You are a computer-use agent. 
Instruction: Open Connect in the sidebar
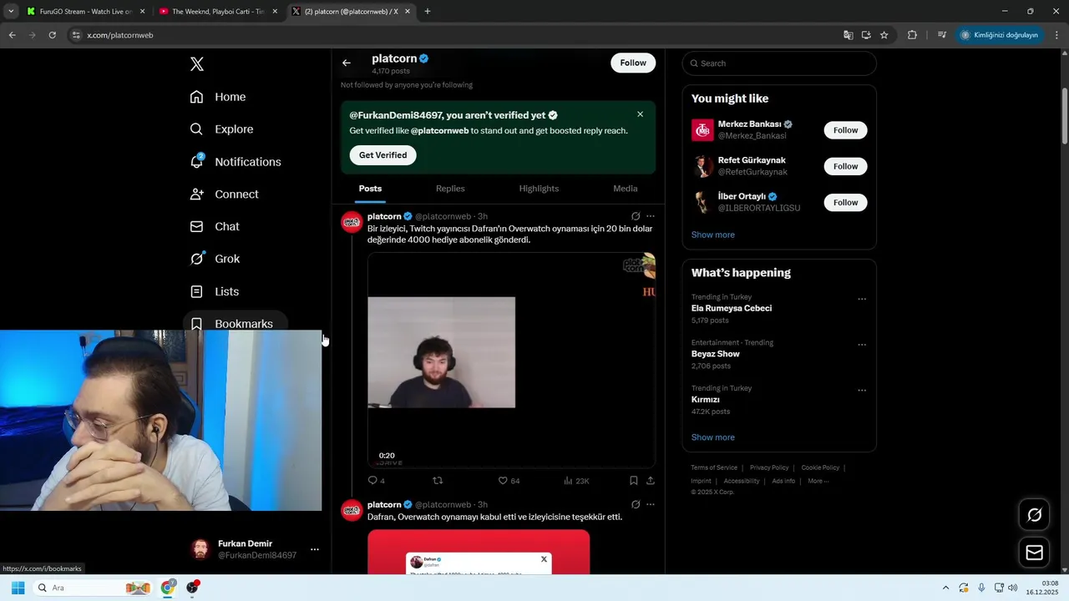tap(225, 194)
